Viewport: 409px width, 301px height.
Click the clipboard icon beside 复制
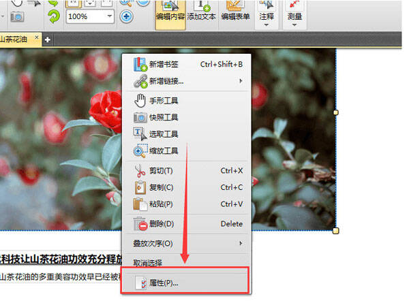pos(140,187)
